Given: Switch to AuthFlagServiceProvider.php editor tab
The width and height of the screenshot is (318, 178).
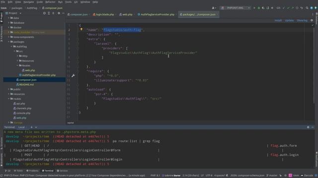Looking at the screenshot, I should click(156, 14).
